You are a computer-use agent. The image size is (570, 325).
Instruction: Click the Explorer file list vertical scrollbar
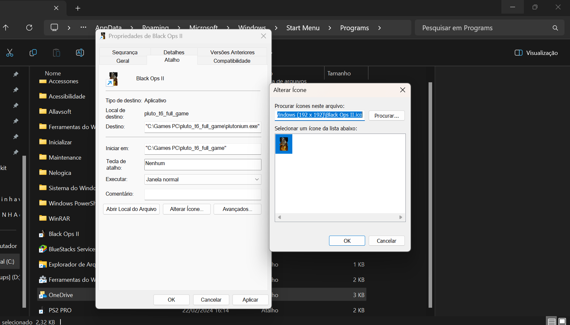click(430, 195)
